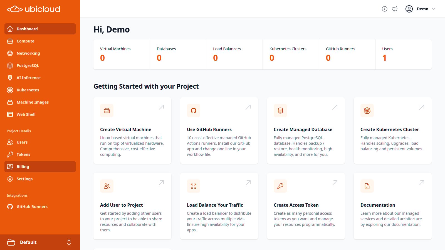This screenshot has width=445, height=250.
Task: Click the Use GitHub Runners card icon
Action: [x=194, y=111]
